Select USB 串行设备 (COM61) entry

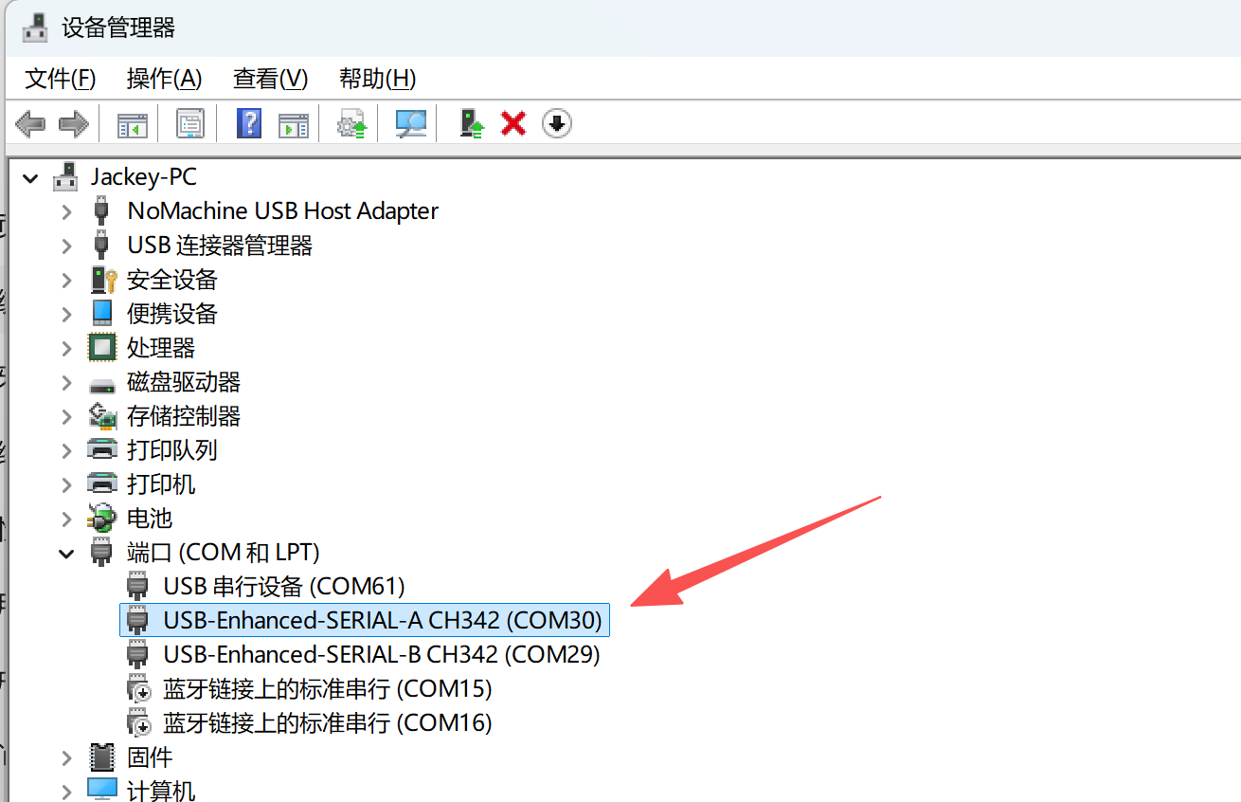(284, 586)
